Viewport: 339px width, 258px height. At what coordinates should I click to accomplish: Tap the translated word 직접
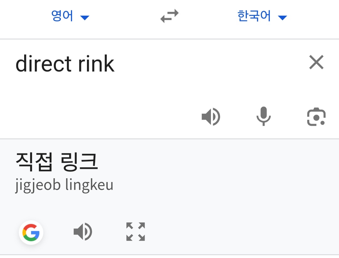[34, 162]
